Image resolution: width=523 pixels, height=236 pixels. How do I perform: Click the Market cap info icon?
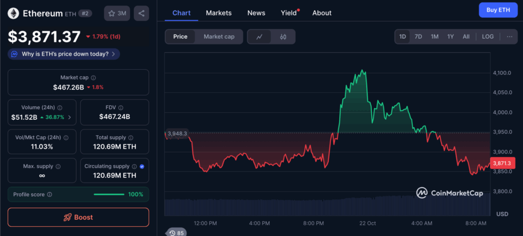(93, 77)
